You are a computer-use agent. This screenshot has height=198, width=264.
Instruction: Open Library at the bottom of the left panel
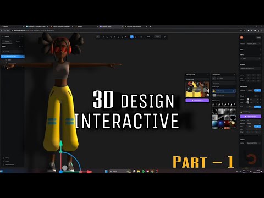pyautogui.click(x=6, y=158)
